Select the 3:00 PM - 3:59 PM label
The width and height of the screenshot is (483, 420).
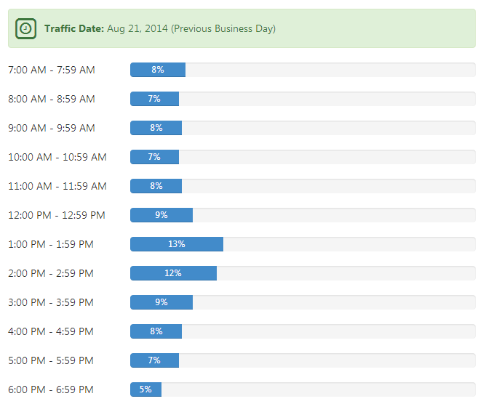[51, 302]
